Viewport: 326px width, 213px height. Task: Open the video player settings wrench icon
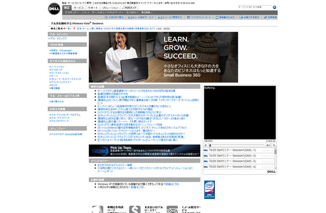pos(274,145)
